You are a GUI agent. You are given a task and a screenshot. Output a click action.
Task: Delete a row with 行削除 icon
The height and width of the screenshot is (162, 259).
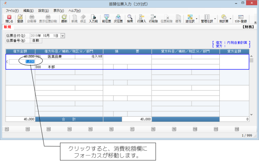click(x=153, y=19)
